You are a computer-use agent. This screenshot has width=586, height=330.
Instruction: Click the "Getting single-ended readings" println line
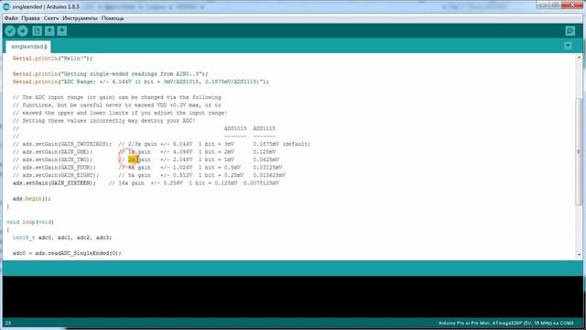pos(110,74)
